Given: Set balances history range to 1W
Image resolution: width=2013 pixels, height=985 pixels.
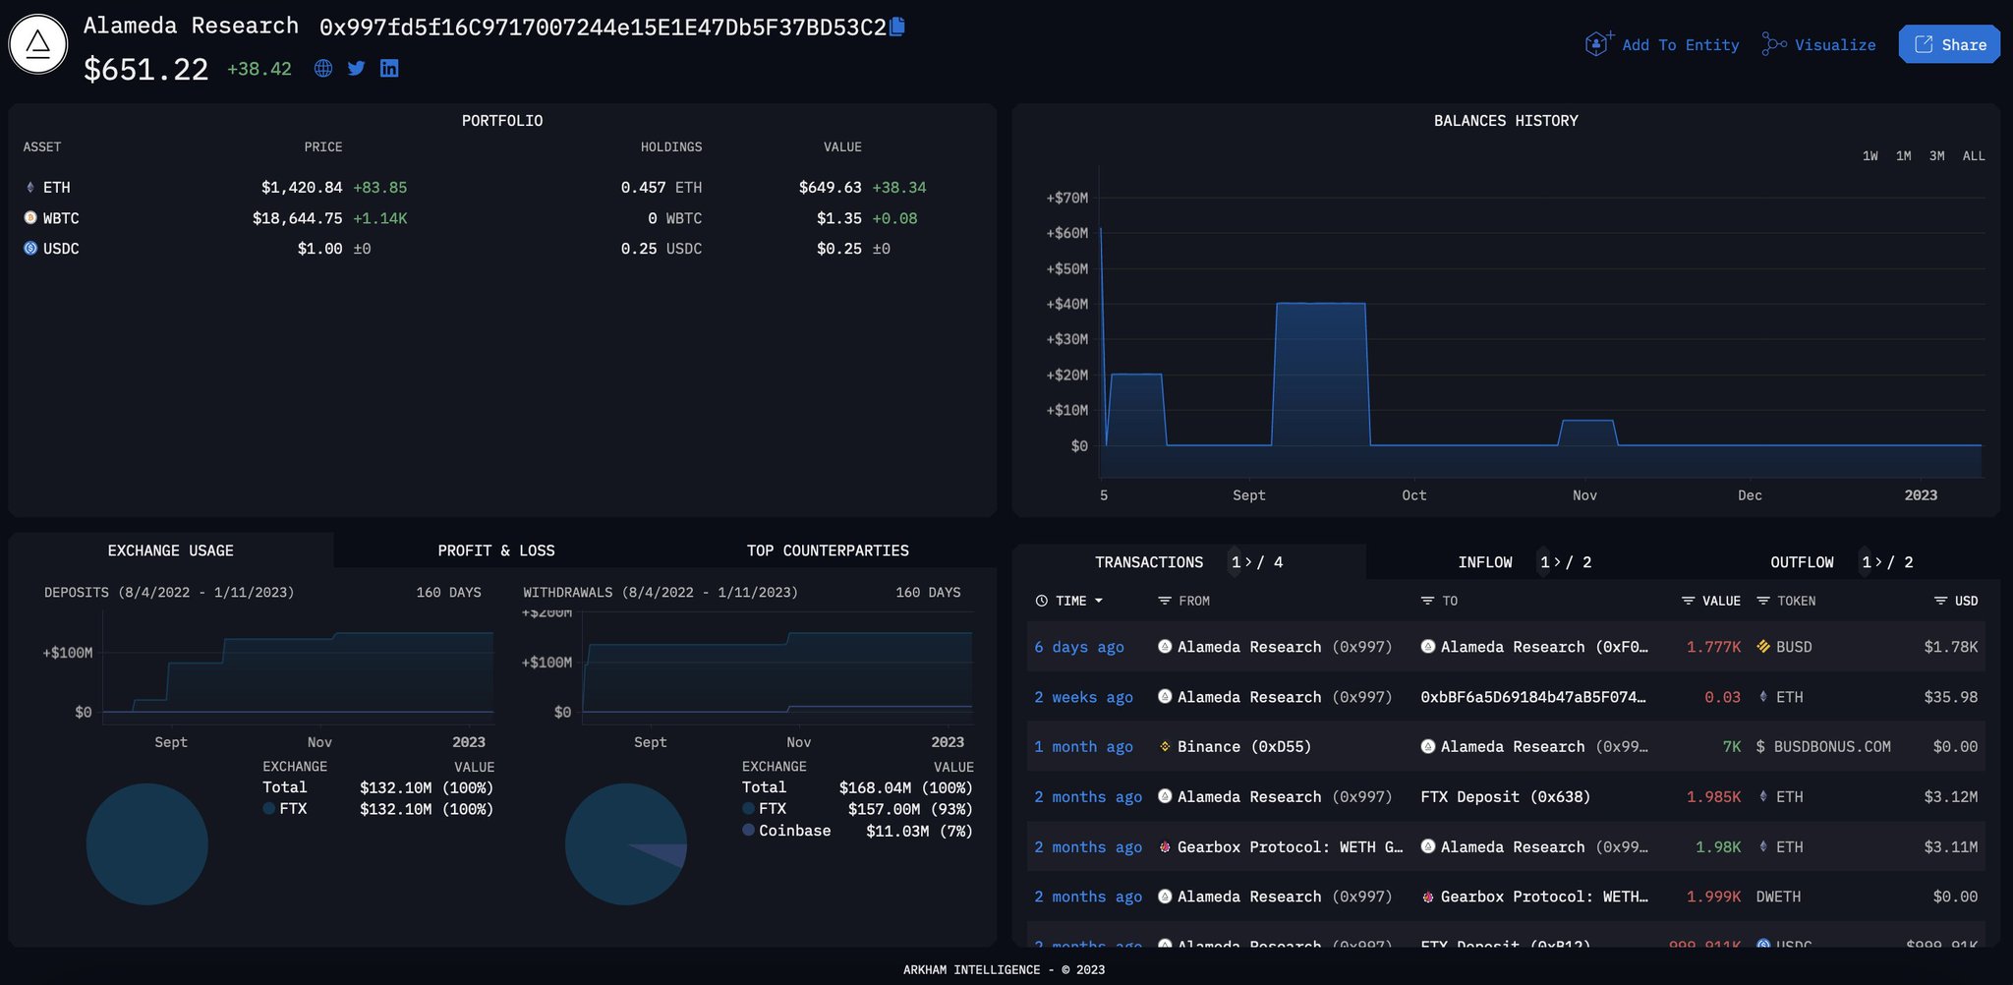Looking at the screenshot, I should [x=1870, y=155].
